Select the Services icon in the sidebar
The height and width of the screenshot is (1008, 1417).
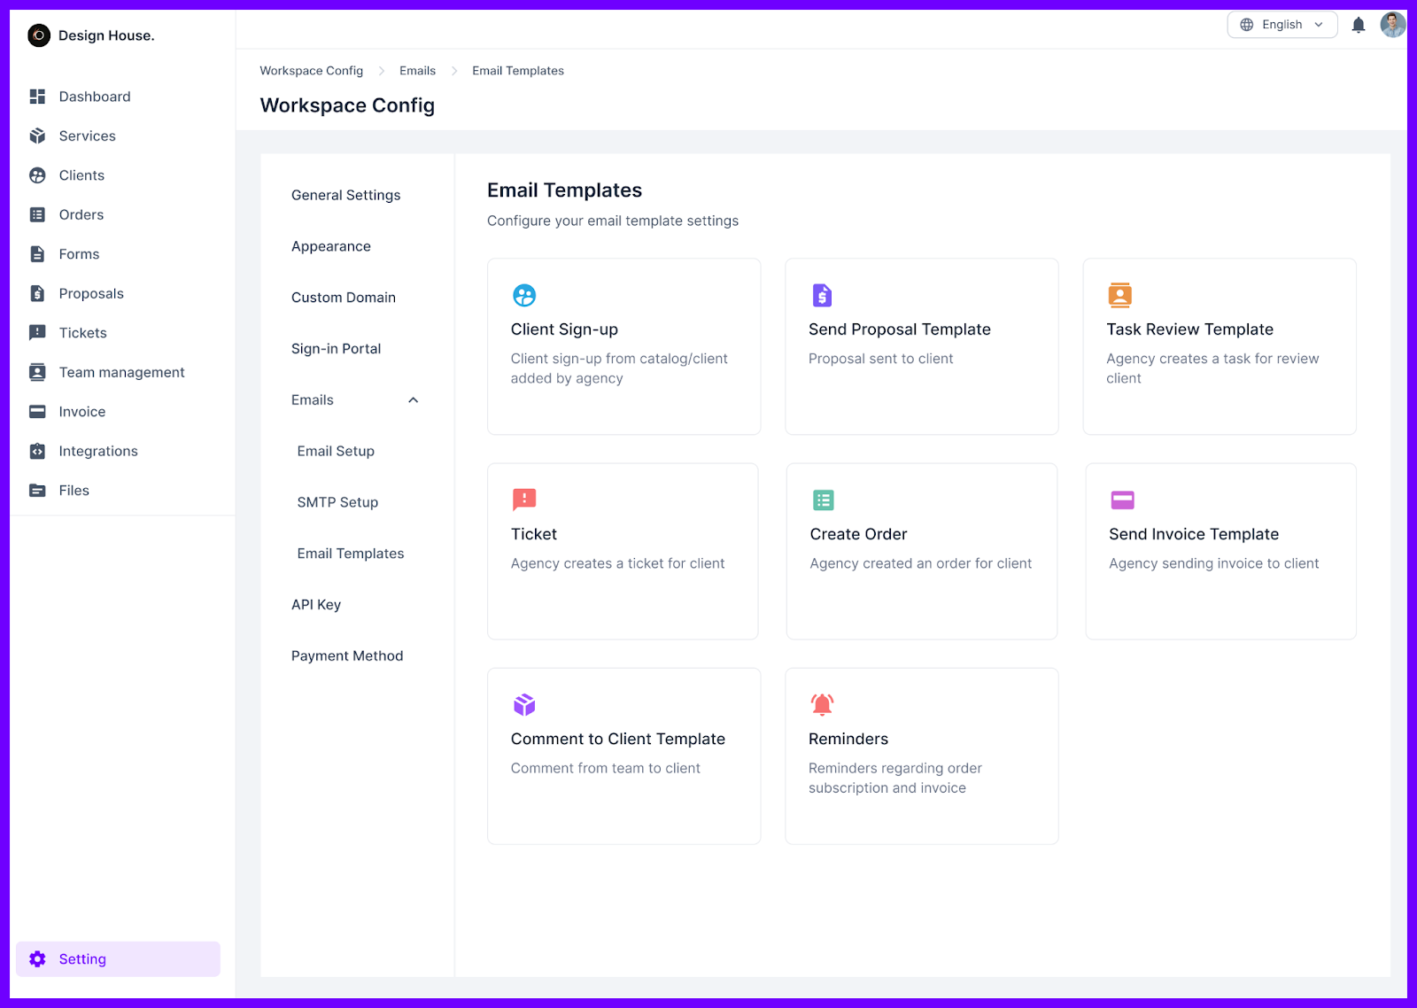click(37, 136)
